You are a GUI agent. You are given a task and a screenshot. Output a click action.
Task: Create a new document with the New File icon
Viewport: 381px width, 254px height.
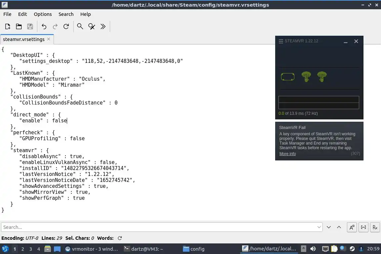8,26
